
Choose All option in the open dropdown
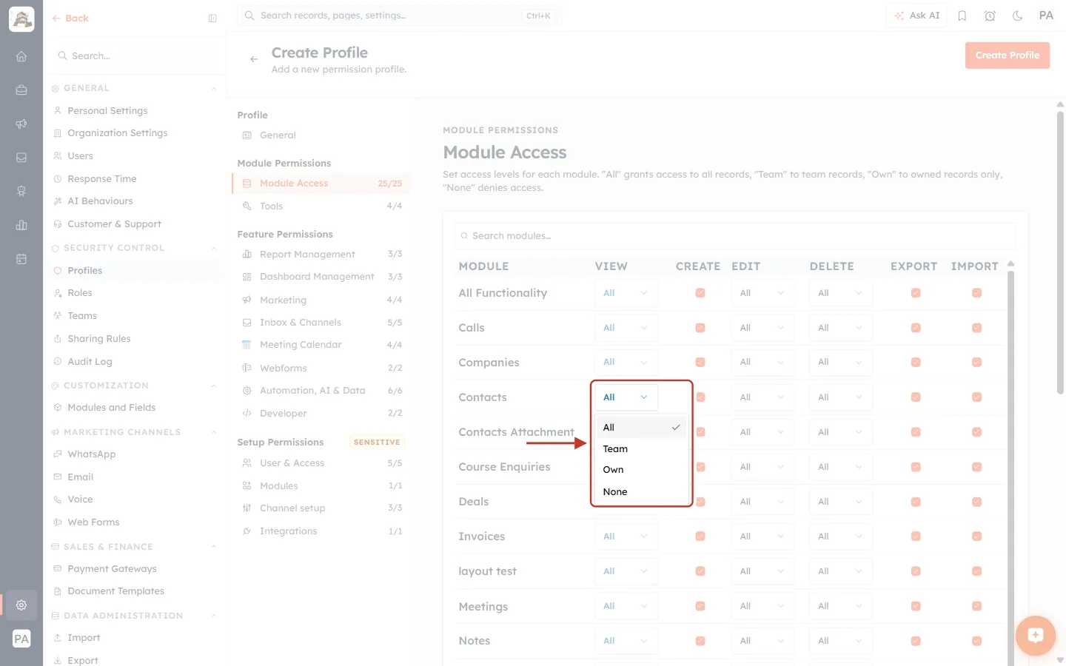tap(641, 428)
